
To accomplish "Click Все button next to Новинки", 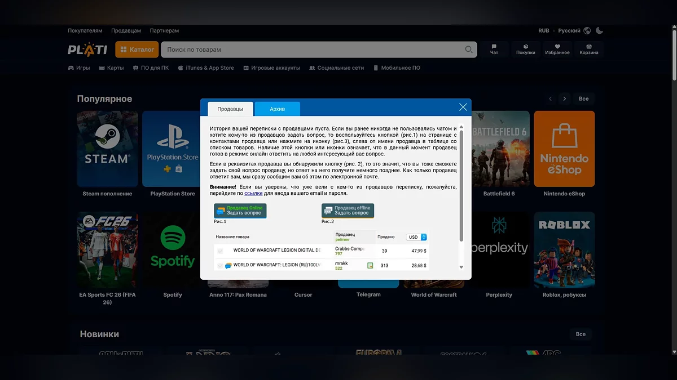I will tap(581, 334).
